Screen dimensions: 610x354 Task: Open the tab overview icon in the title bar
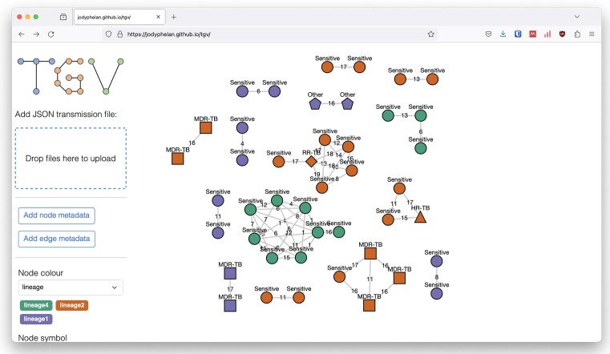point(63,17)
